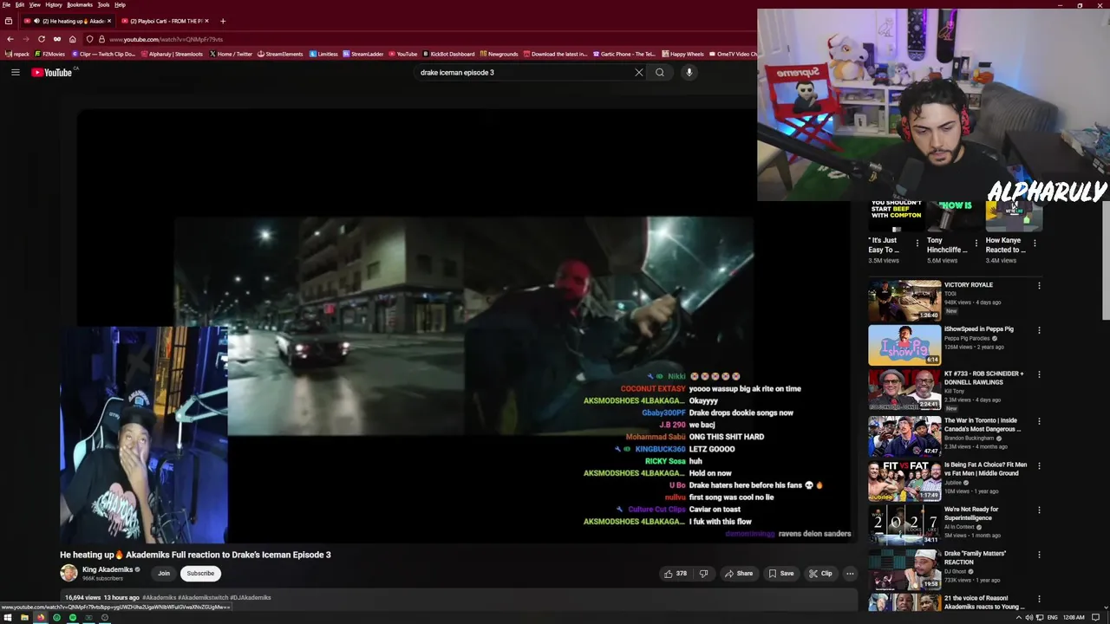Open the View menu
This screenshot has height=624, width=1110.
click(35, 5)
